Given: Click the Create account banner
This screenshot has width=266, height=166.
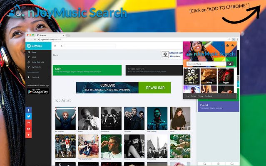Looking at the screenshot, I should 154,70.
